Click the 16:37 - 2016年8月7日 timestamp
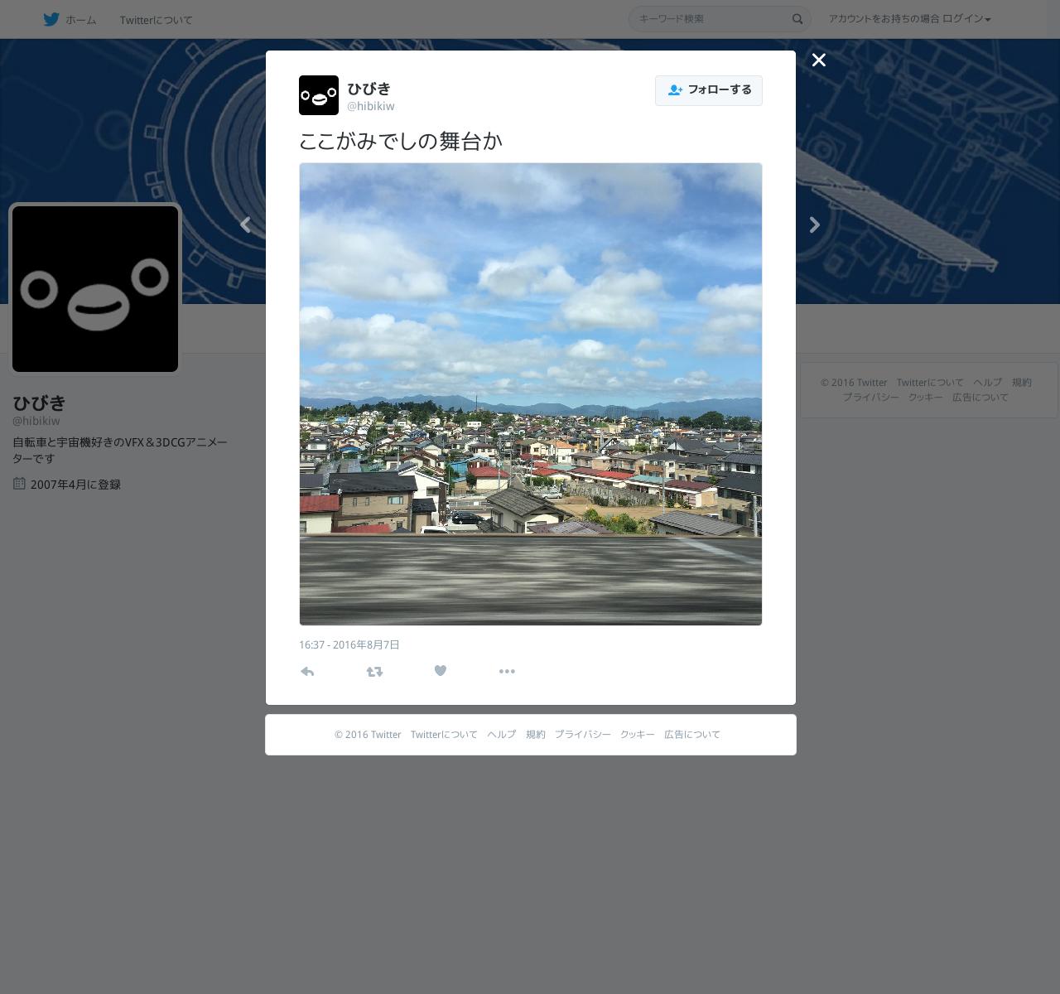The width and height of the screenshot is (1060, 994). tap(349, 644)
